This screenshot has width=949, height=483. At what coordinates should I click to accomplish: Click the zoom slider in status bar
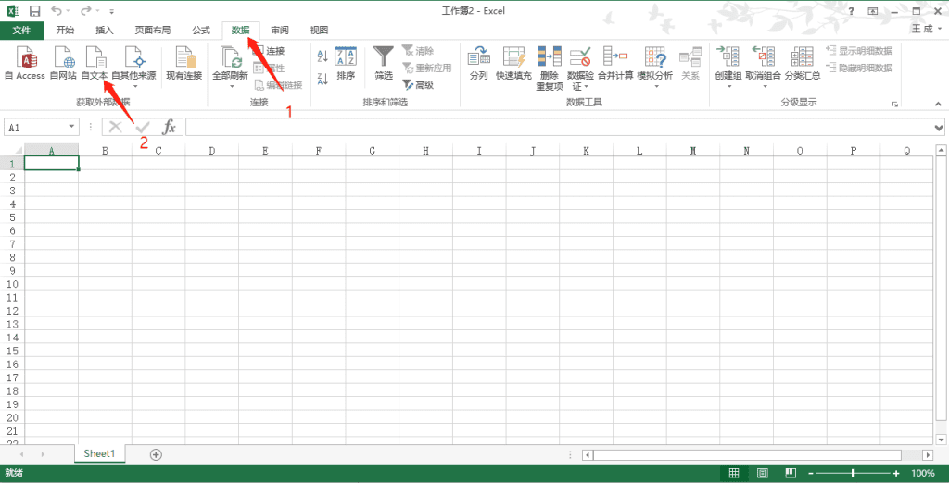coord(853,473)
